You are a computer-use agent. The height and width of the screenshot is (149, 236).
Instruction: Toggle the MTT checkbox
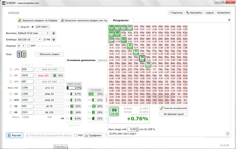tap(28, 46)
